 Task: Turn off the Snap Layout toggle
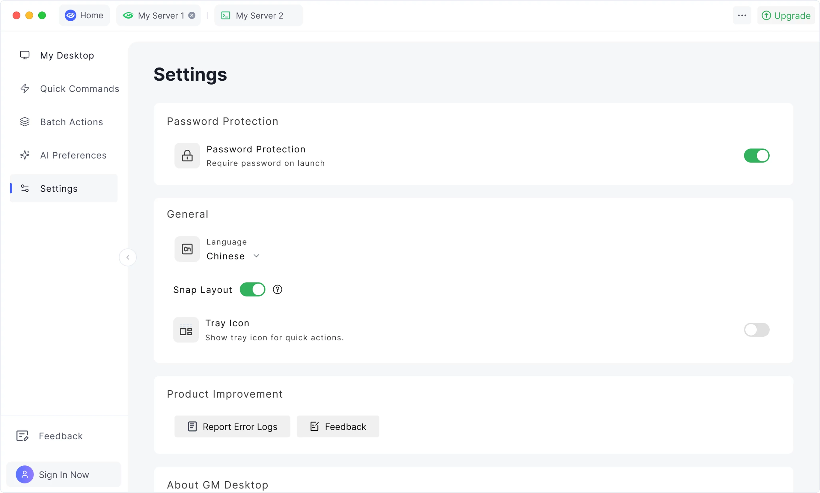[x=253, y=289]
